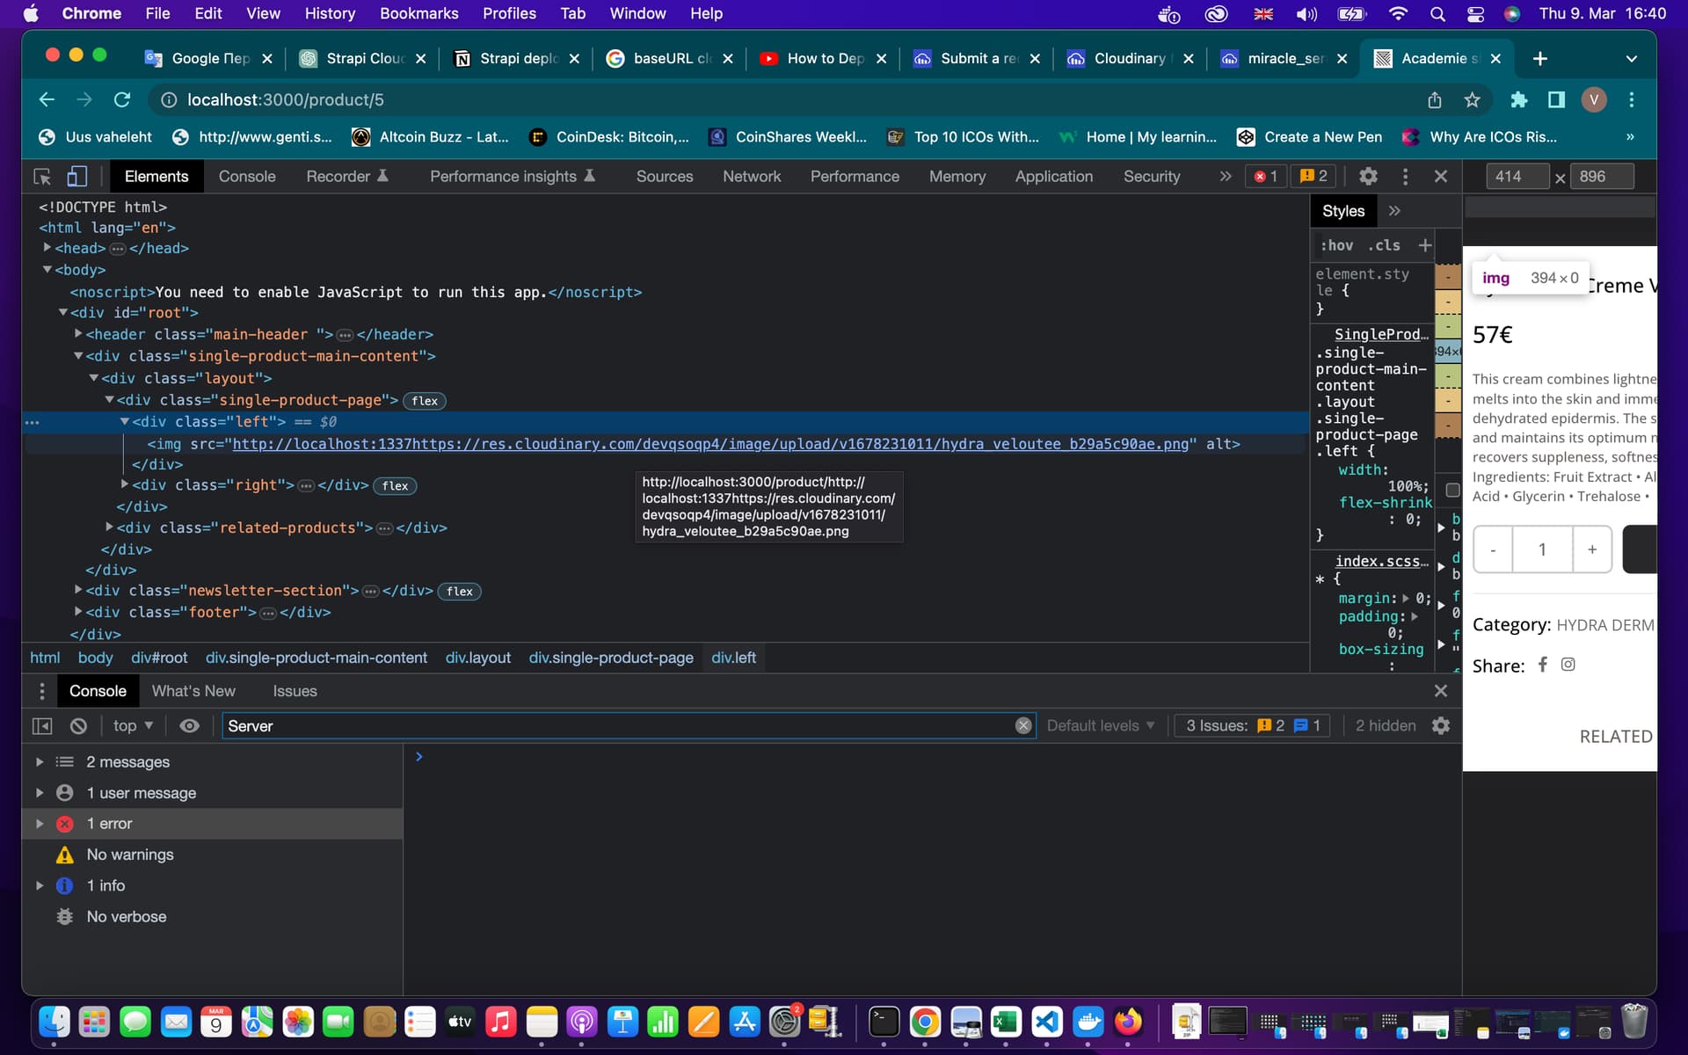
Task: Toggle the device toolbar icon
Action: (77, 177)
